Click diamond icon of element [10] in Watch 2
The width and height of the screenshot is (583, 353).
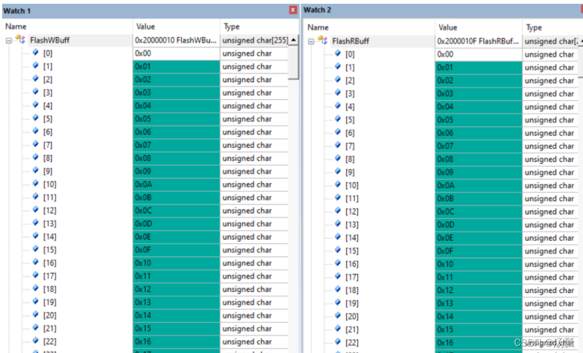click(338, 184)
